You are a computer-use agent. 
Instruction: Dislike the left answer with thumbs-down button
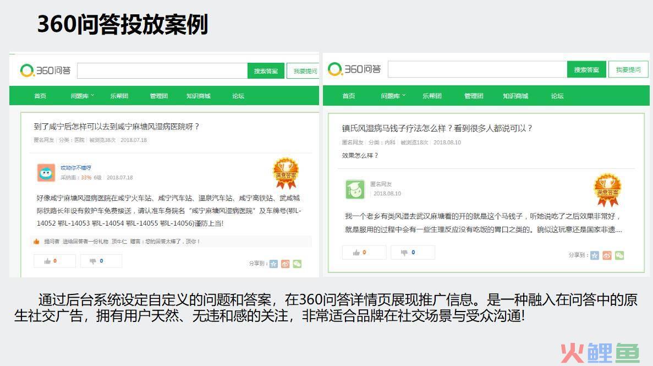coord(101,261)
